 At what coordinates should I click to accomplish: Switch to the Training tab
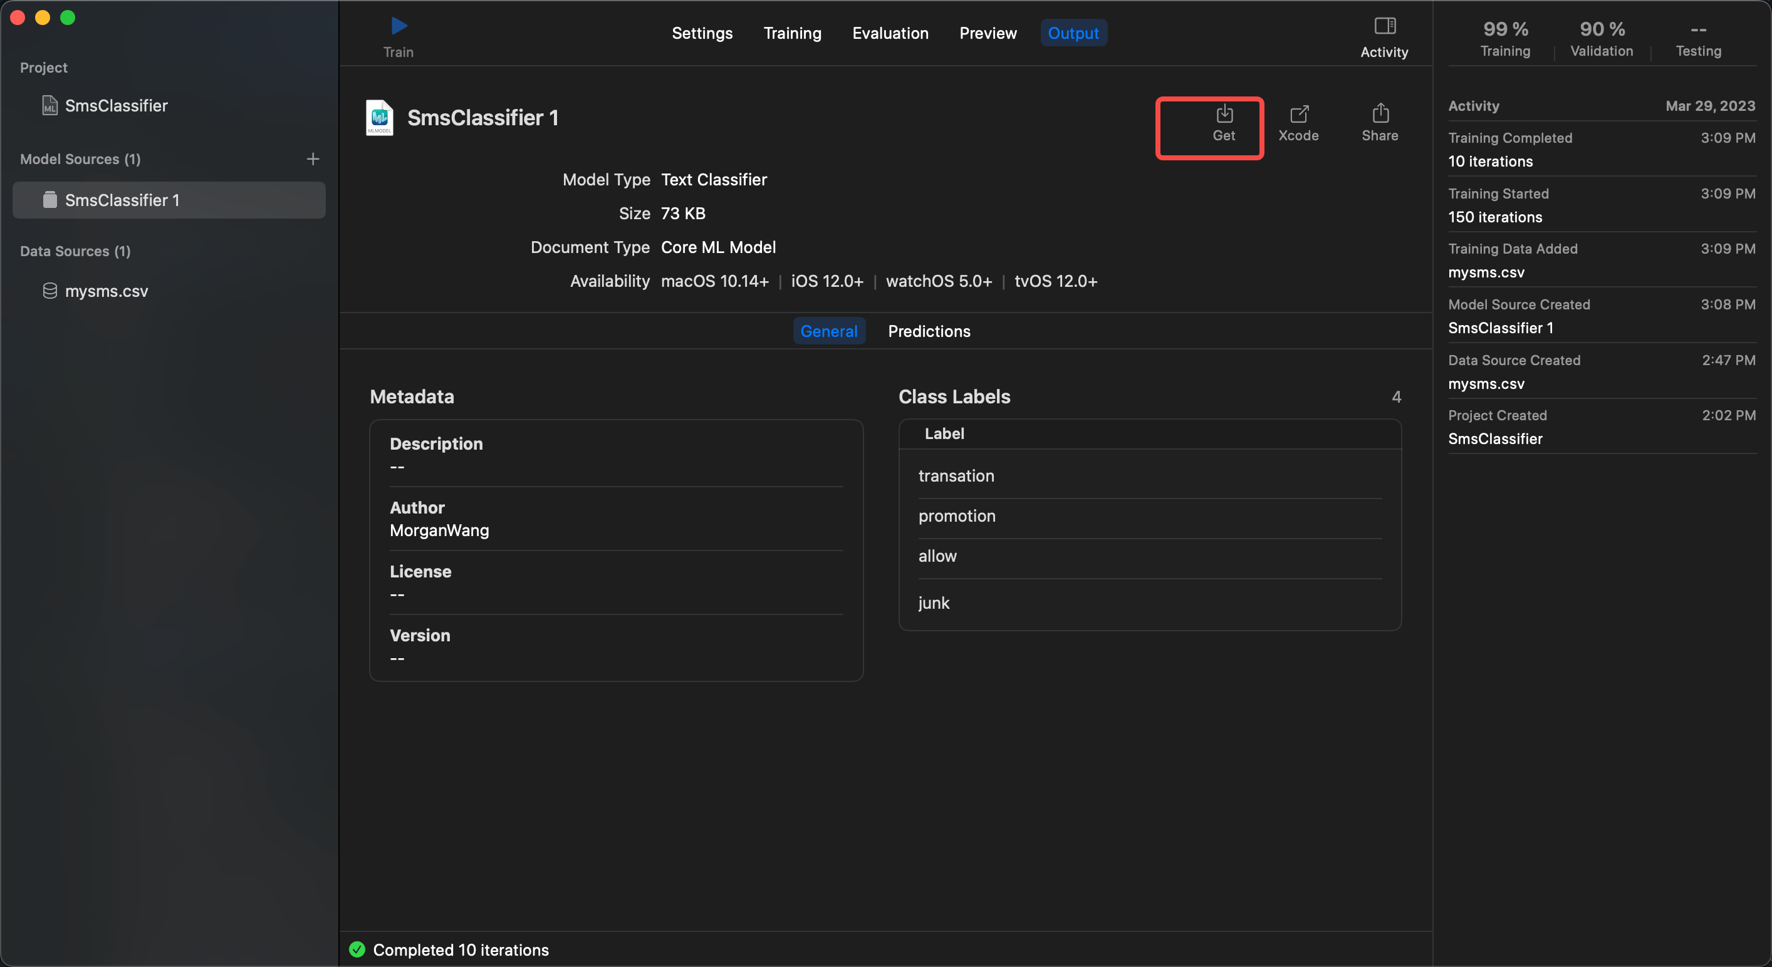pyautogui.click(x=792, y=33)
